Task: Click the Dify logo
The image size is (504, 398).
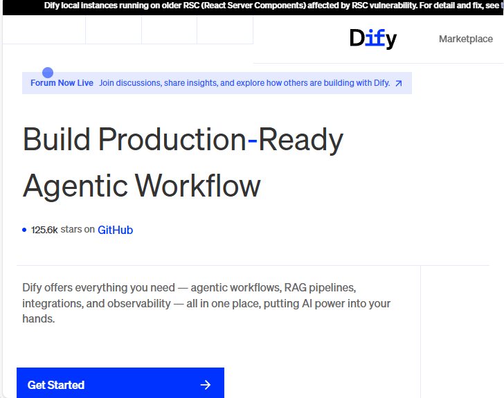Action: coord(373,39)
